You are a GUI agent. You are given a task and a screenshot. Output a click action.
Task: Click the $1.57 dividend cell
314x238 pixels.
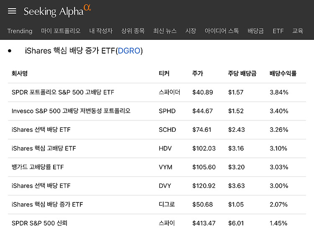[236, 92]
